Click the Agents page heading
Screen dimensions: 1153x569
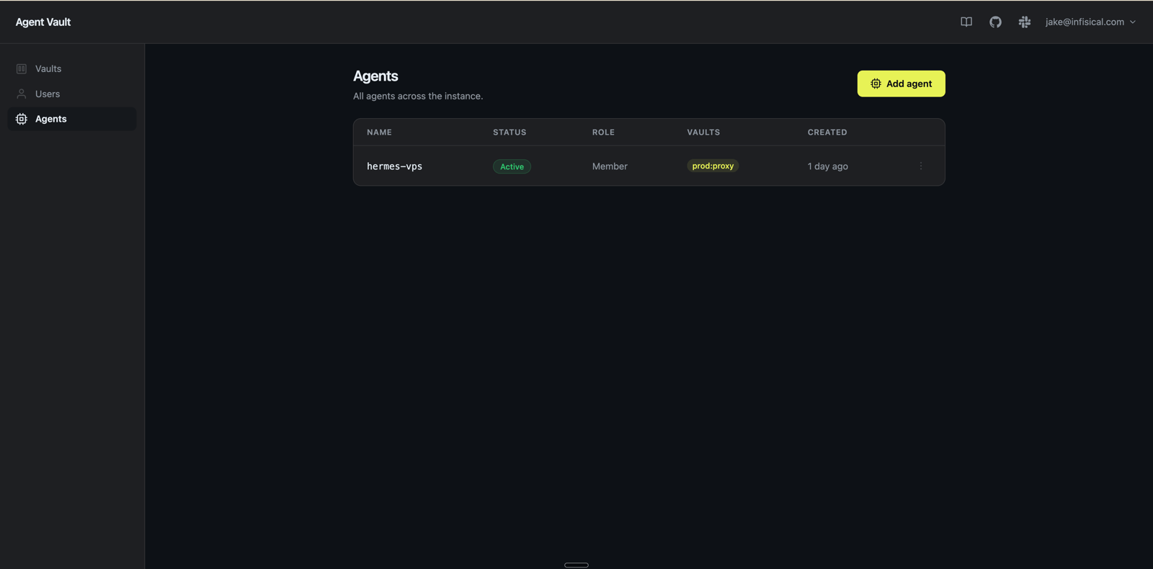coord(375,76)
